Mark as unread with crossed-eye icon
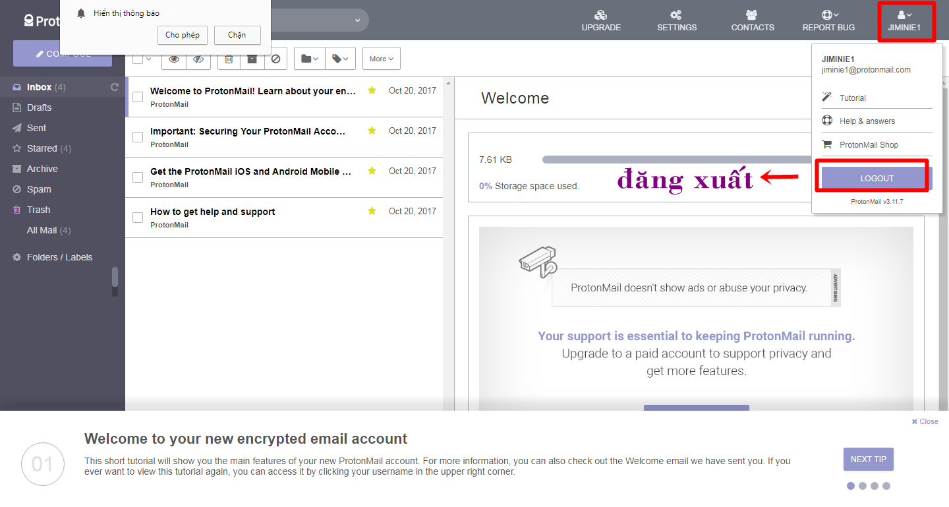The height and width of the screenshot is (507, 949). (198, 59)
